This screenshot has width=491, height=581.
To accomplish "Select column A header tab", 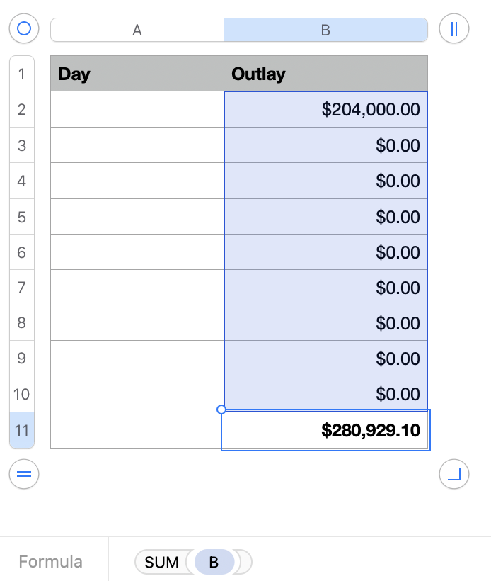I will click(x=137, y=30).
